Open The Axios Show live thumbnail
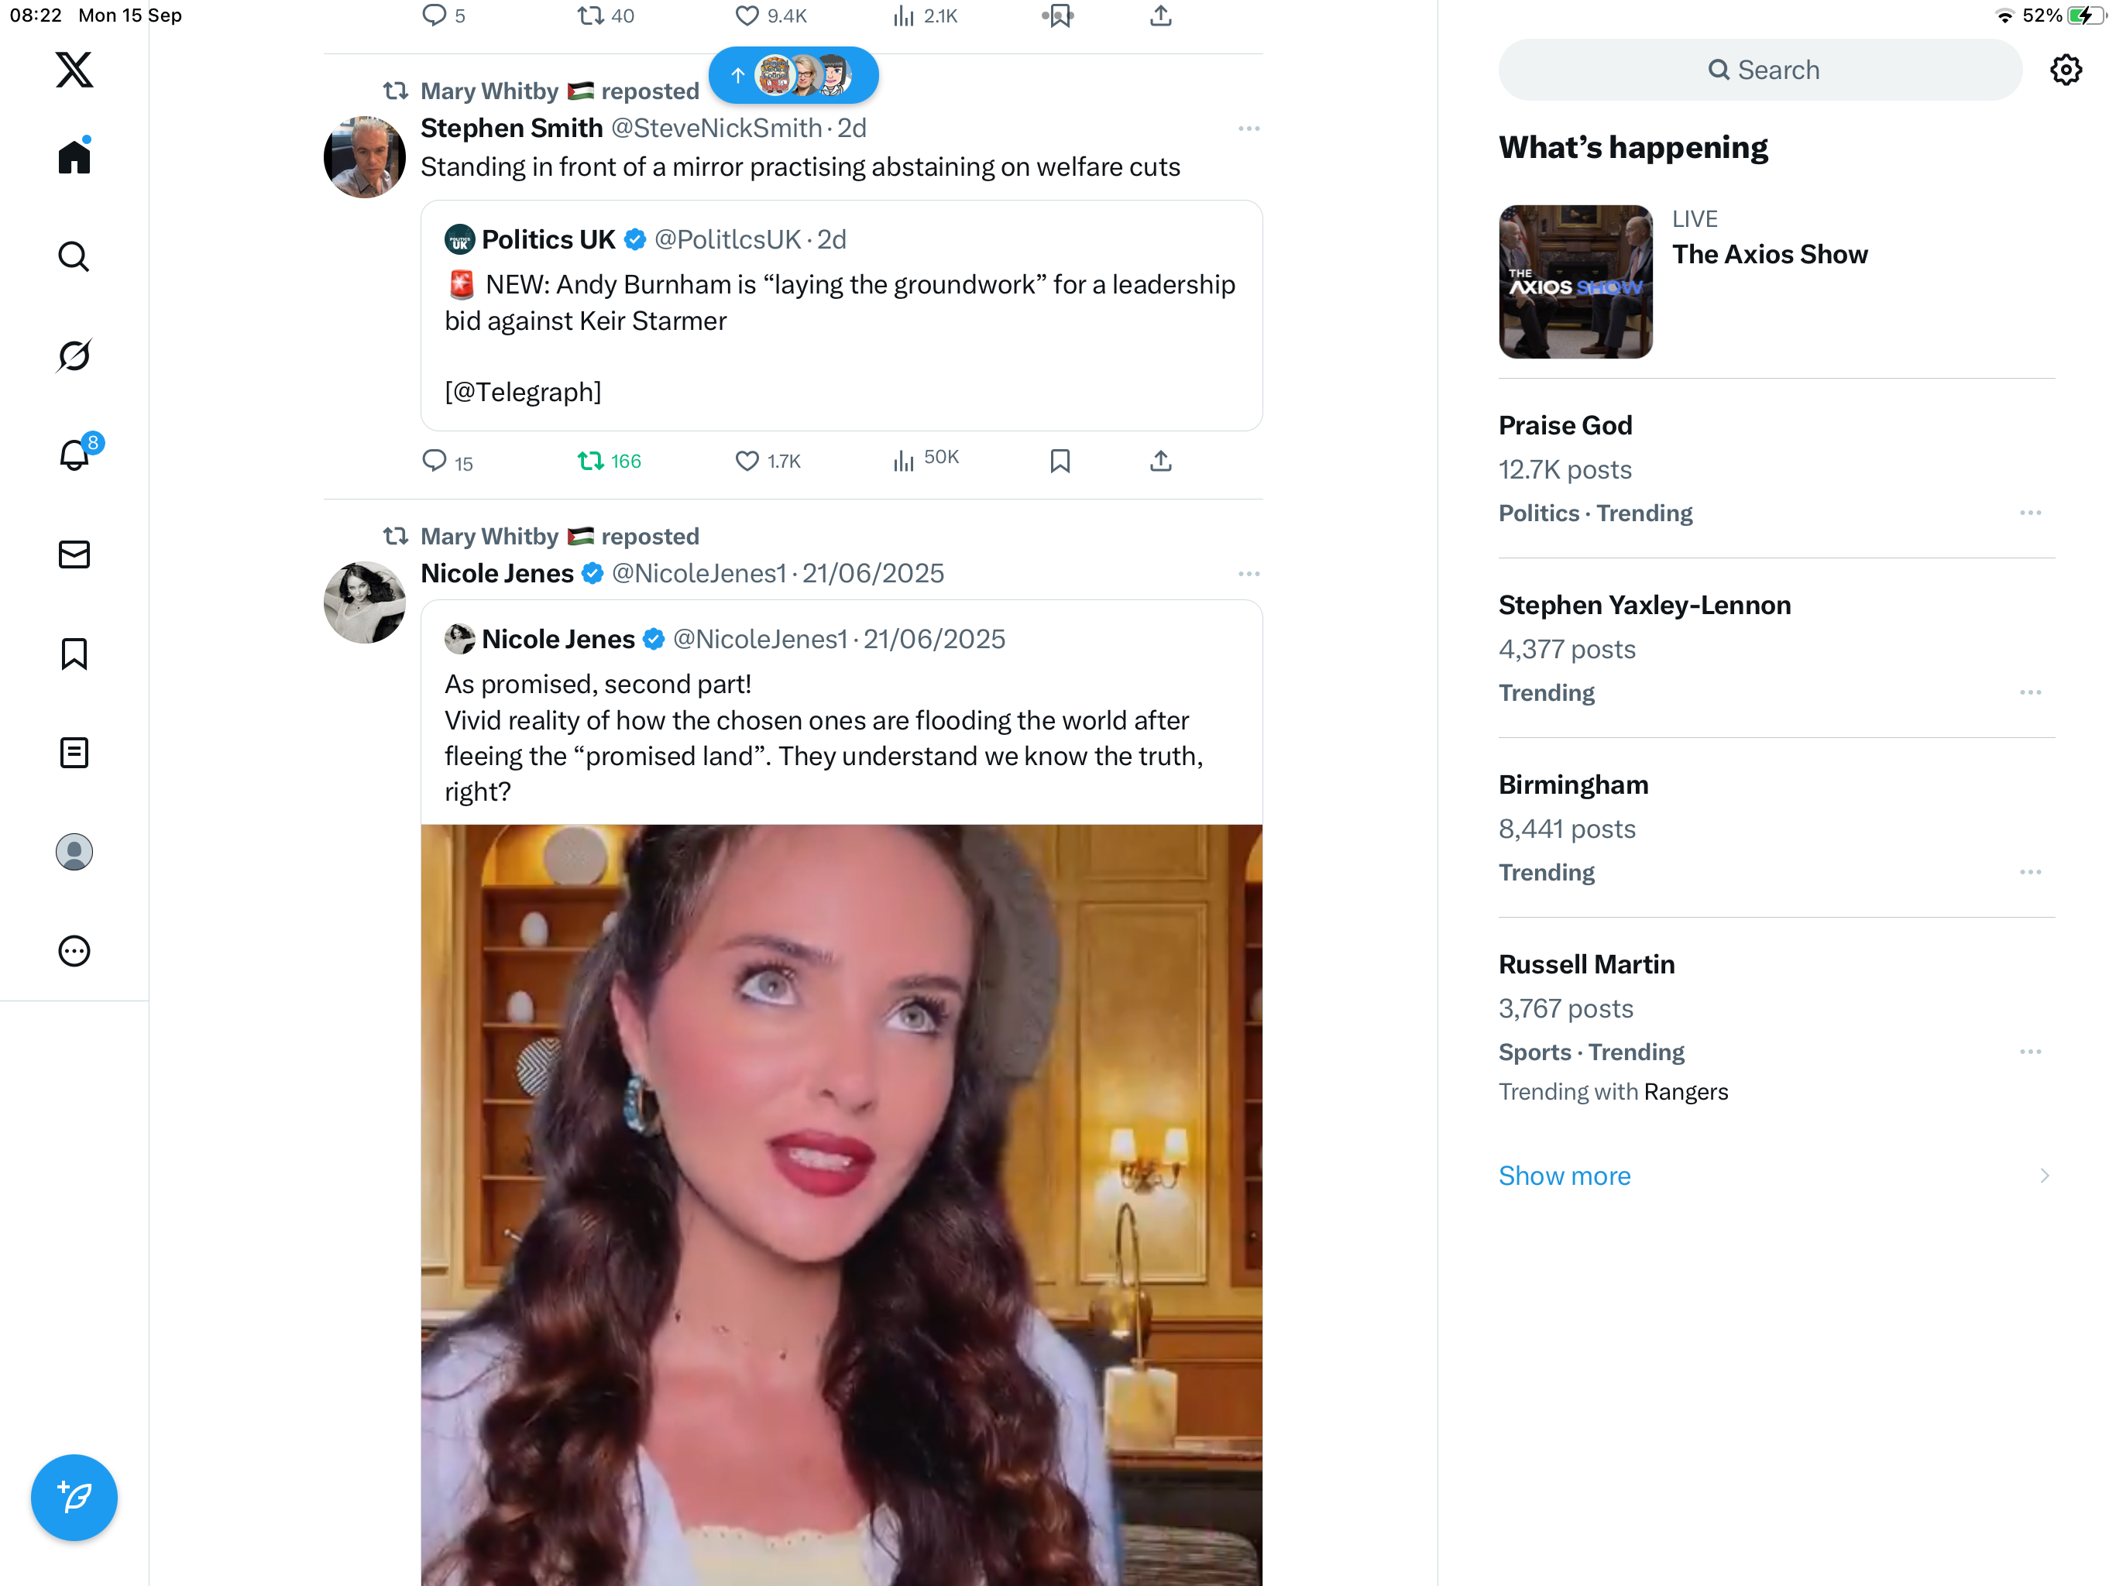 click(x=1575, y=282)
